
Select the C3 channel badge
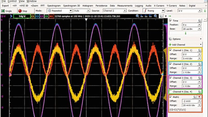click(42, 16)
